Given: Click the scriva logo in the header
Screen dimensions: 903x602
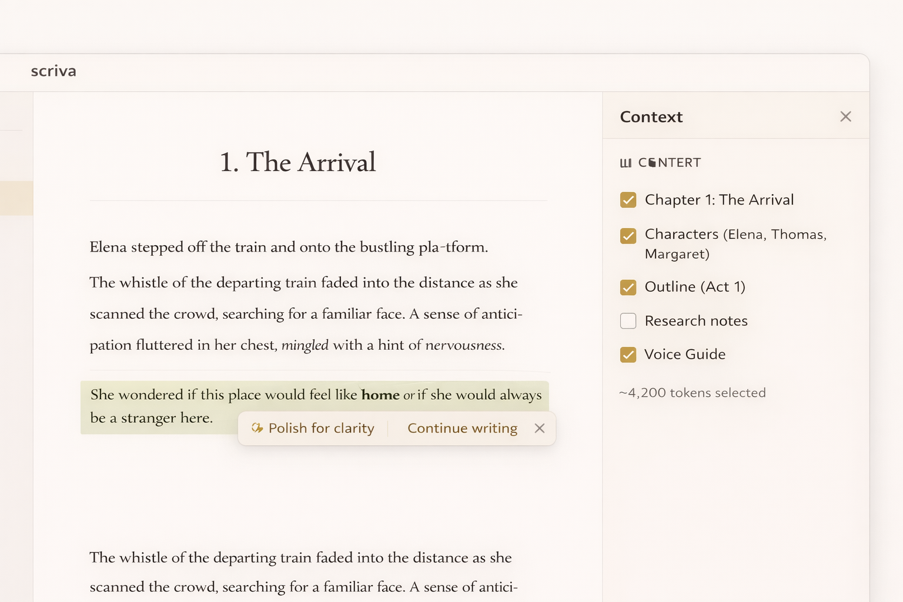Looking at the screenshot, I should [53, 71].
